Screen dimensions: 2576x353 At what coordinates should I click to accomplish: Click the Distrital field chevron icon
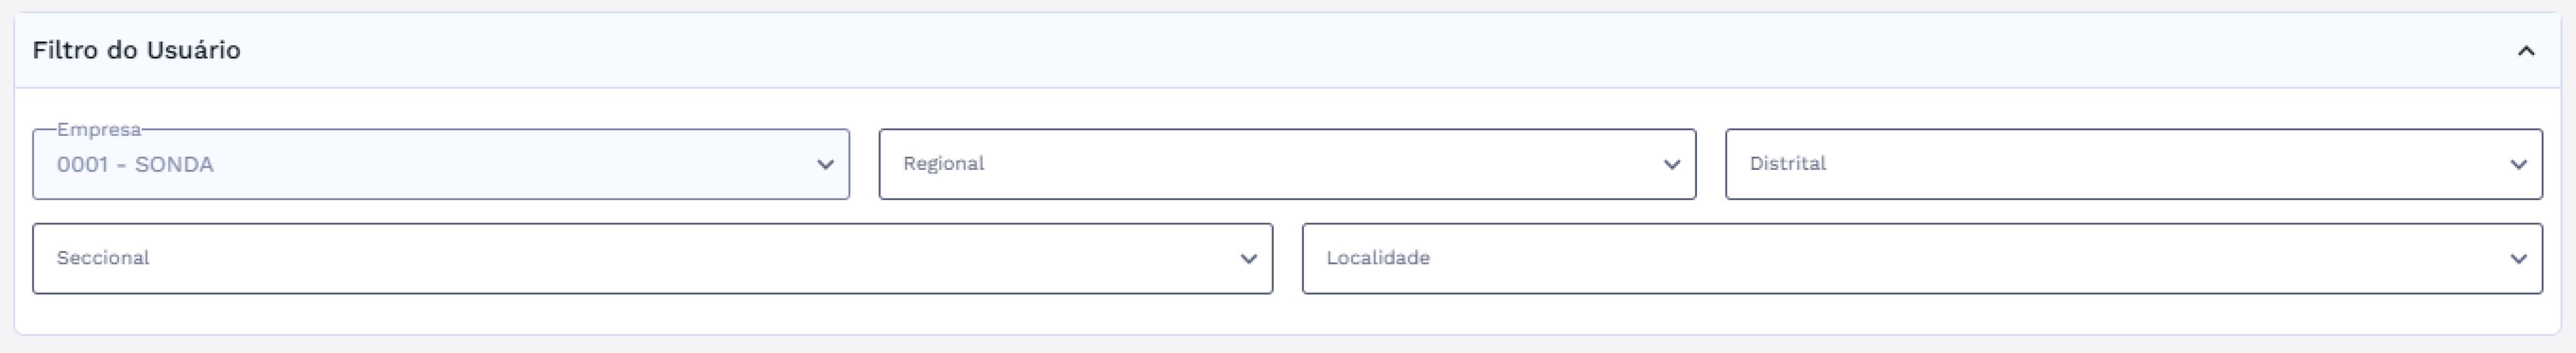click(2518, 165)
